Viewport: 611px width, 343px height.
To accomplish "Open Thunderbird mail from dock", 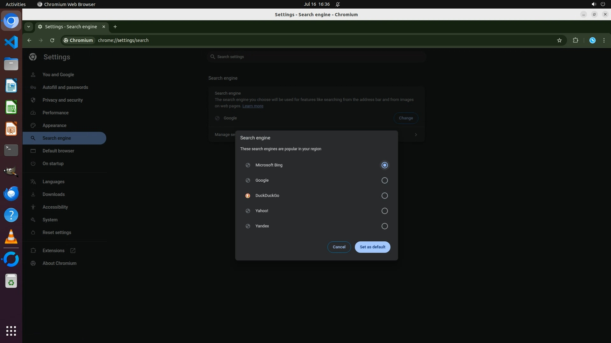I will (11, 193).
